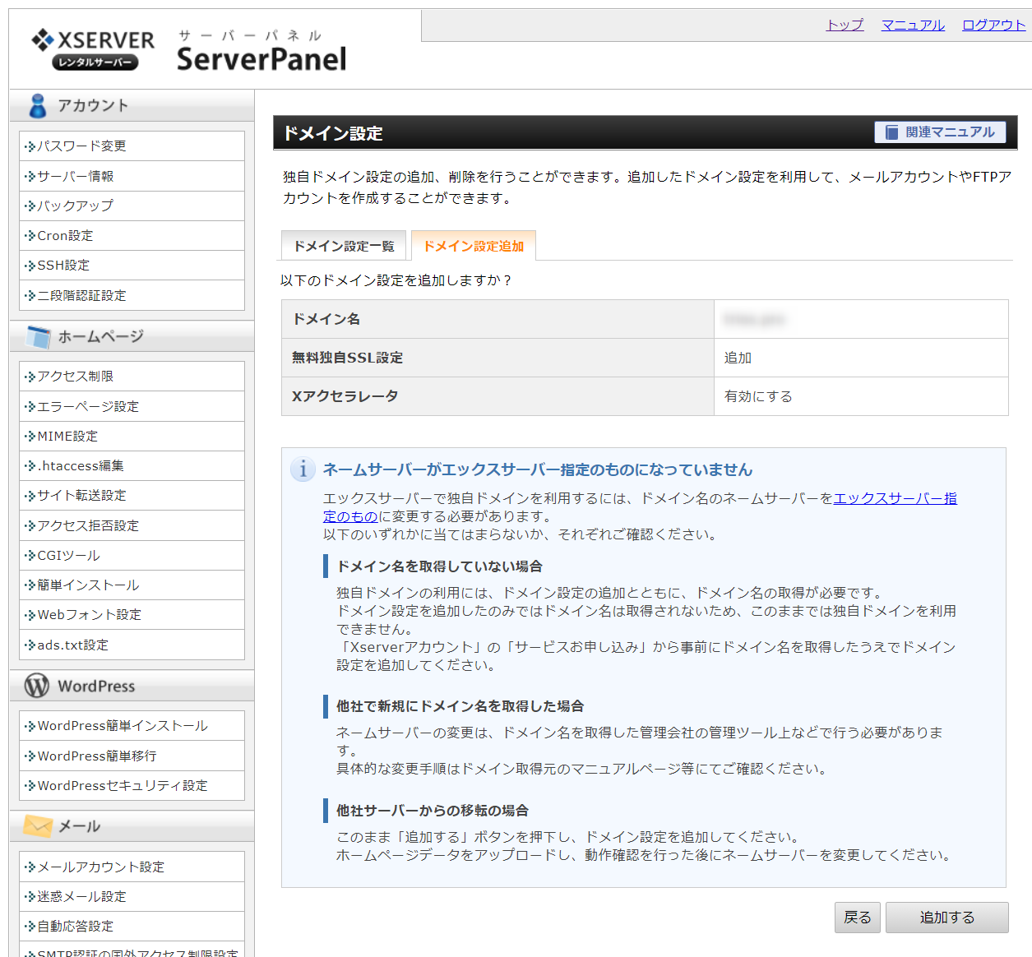The height and width of the screenshot is (957, 1032).
Task: Click the XSERVER logo
Action: tap(93, 49)
